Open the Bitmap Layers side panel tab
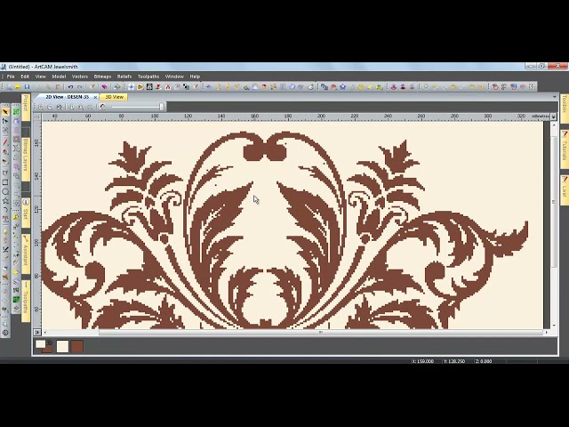 click(x=26, y=158)
